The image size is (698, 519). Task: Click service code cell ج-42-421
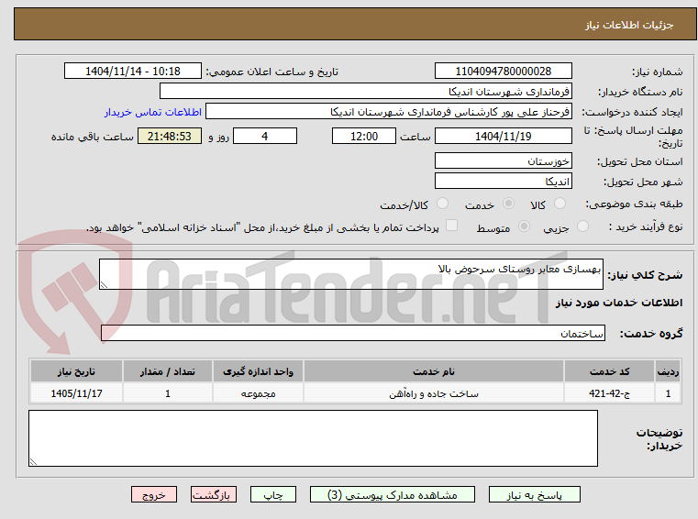click(x=609, y=393)
